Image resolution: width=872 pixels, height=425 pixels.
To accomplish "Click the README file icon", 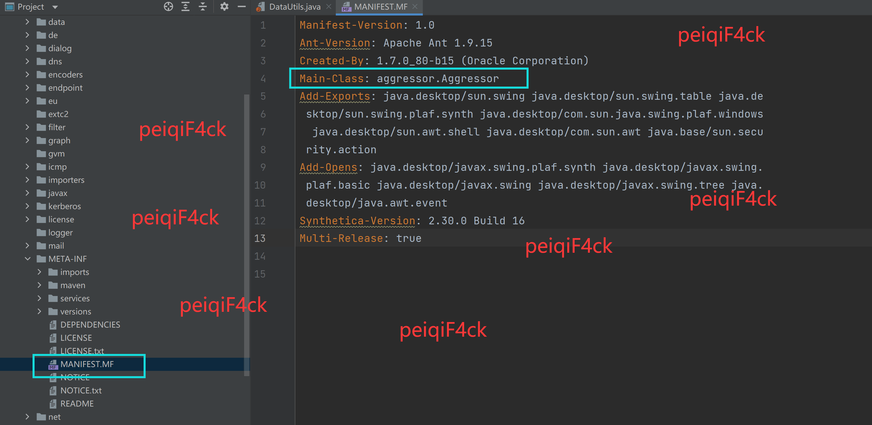I will (x=53, y=404).
